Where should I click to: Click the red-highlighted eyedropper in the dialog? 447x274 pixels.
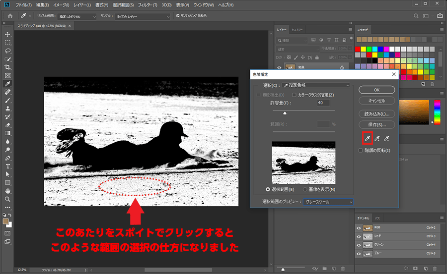tap(367, 138)
